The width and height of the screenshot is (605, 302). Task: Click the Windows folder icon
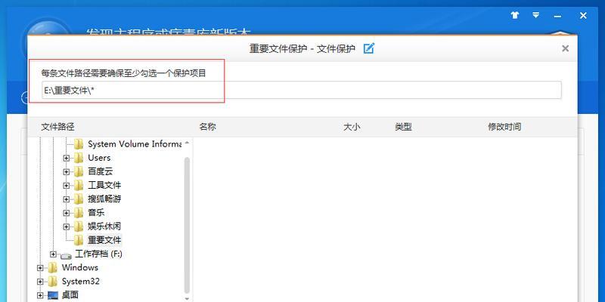[53, 268]
